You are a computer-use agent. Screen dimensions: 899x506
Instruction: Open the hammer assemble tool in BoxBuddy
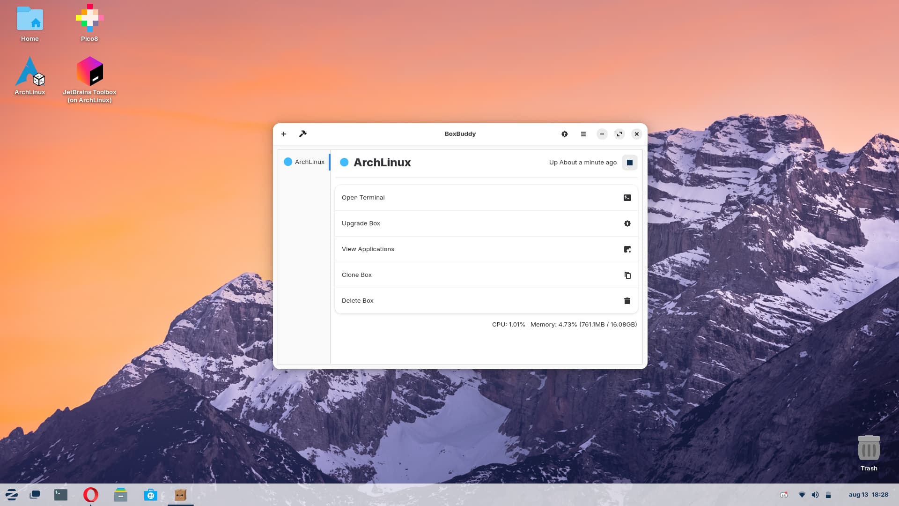[303, 134]
